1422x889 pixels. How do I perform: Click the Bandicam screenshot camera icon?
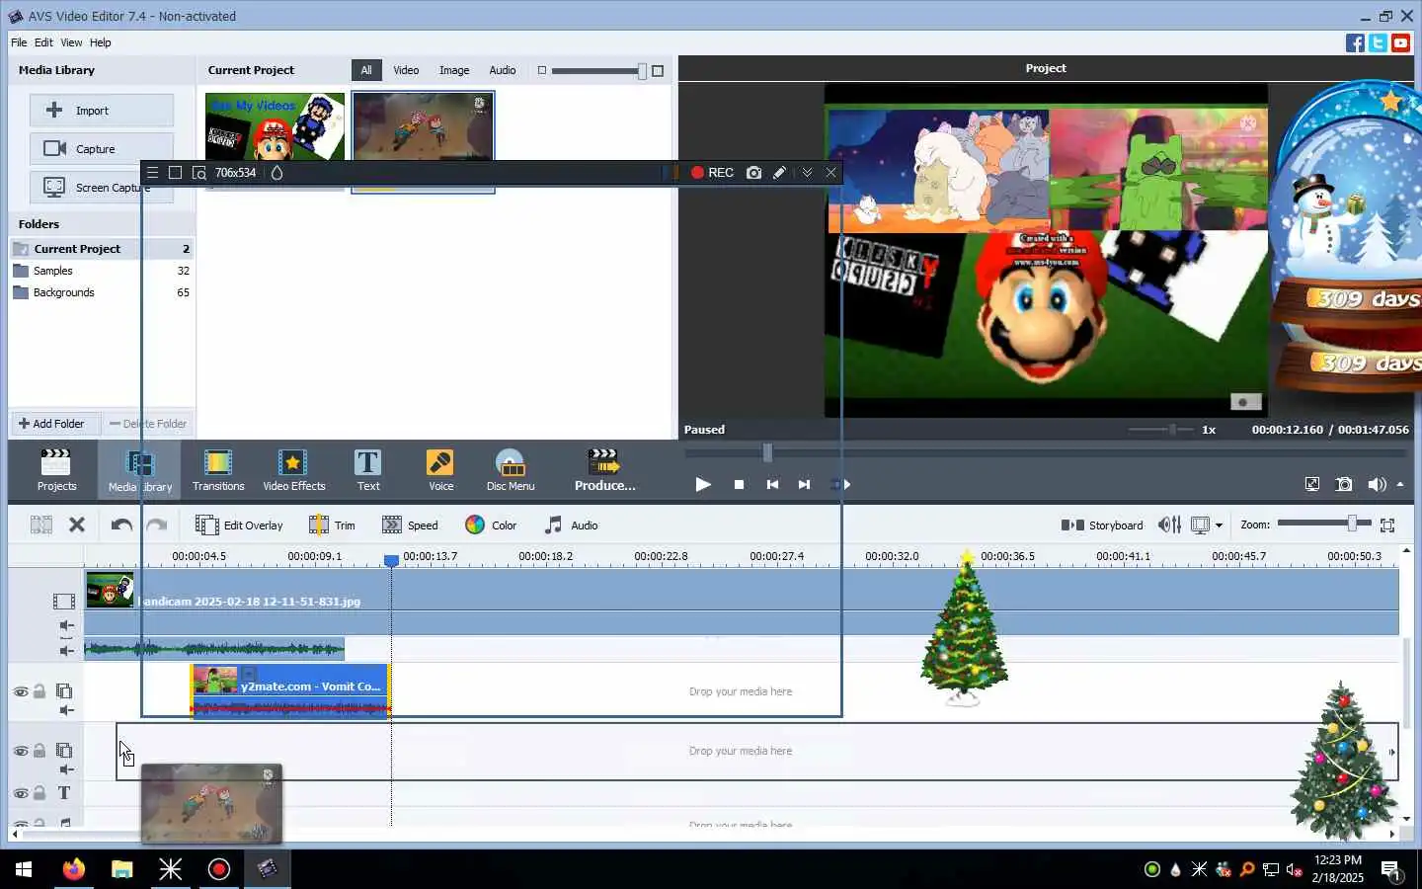tap(754, 173)
